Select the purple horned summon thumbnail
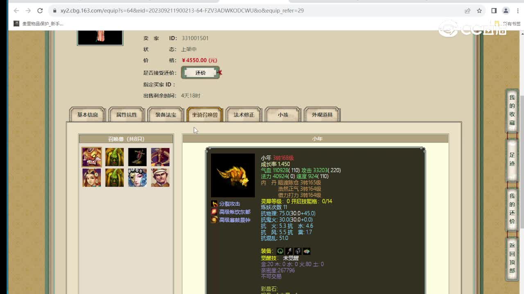Viewport: 524px width, 294px height. tap(160, 157)
